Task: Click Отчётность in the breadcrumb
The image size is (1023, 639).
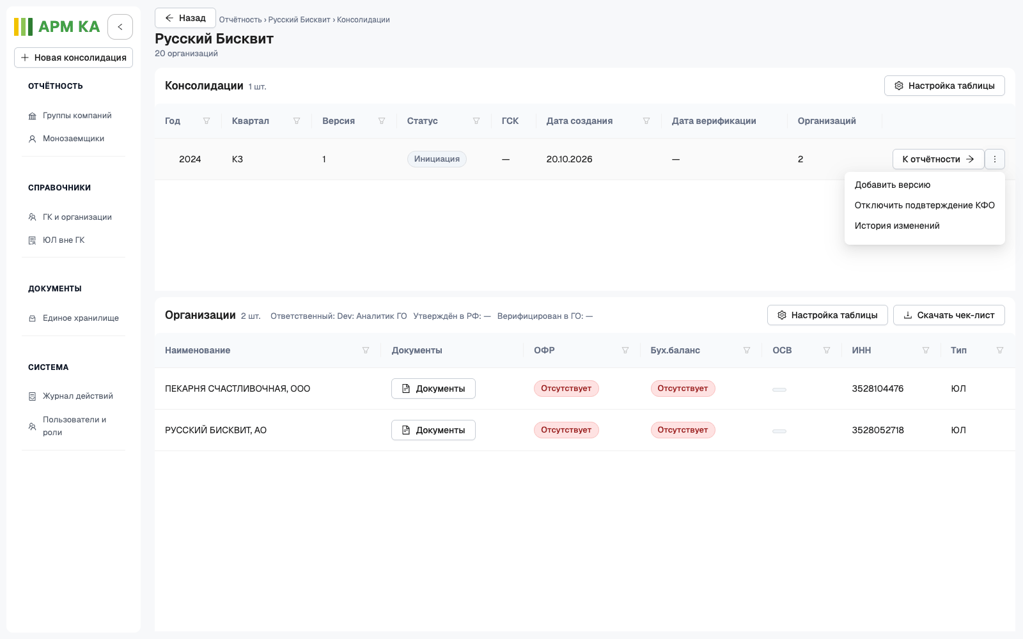Action: [x=240, y=20]
